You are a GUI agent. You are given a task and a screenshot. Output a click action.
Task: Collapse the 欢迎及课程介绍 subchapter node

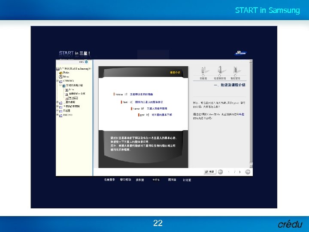61,85
